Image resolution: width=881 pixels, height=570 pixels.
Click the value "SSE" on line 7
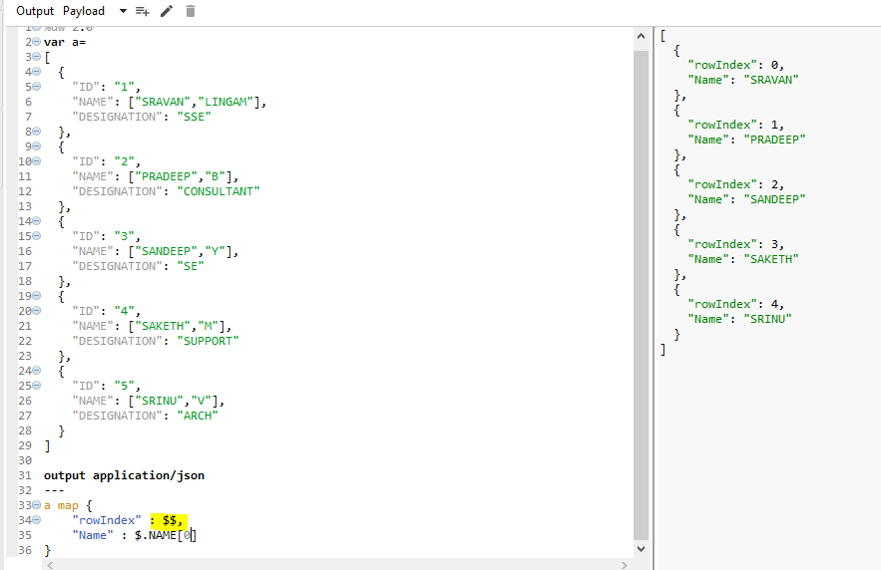point(194,117)
